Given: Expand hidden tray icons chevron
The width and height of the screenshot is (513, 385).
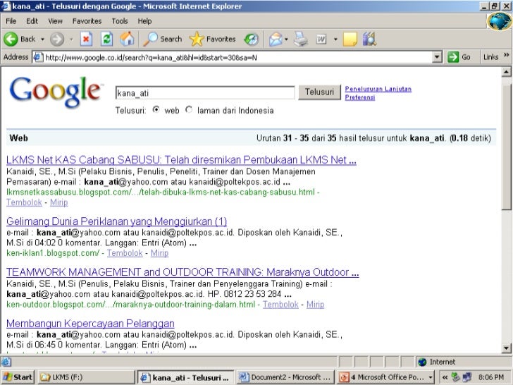Looking at the screenshot, I should click(445, 377).
